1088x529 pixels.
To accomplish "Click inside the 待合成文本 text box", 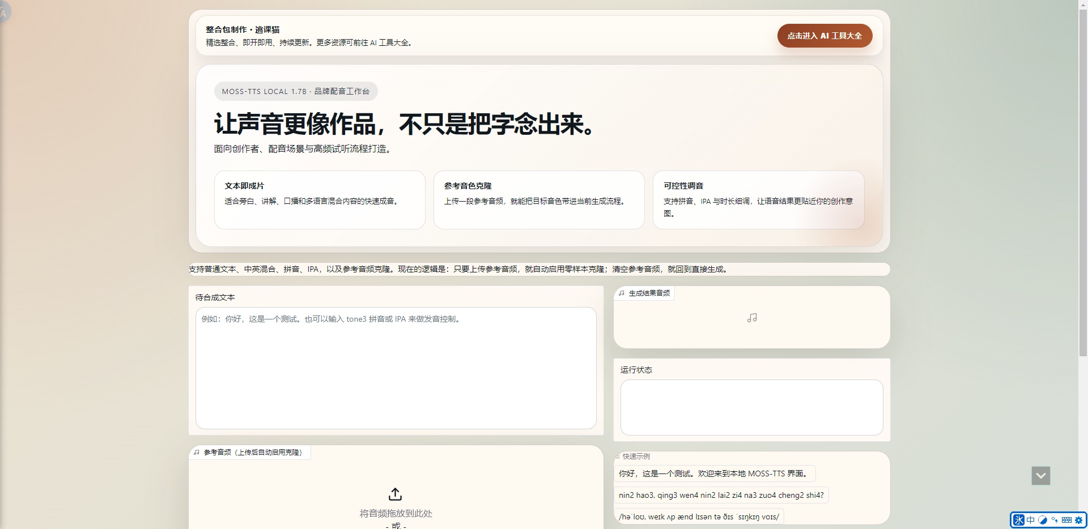I will [396, 368].
